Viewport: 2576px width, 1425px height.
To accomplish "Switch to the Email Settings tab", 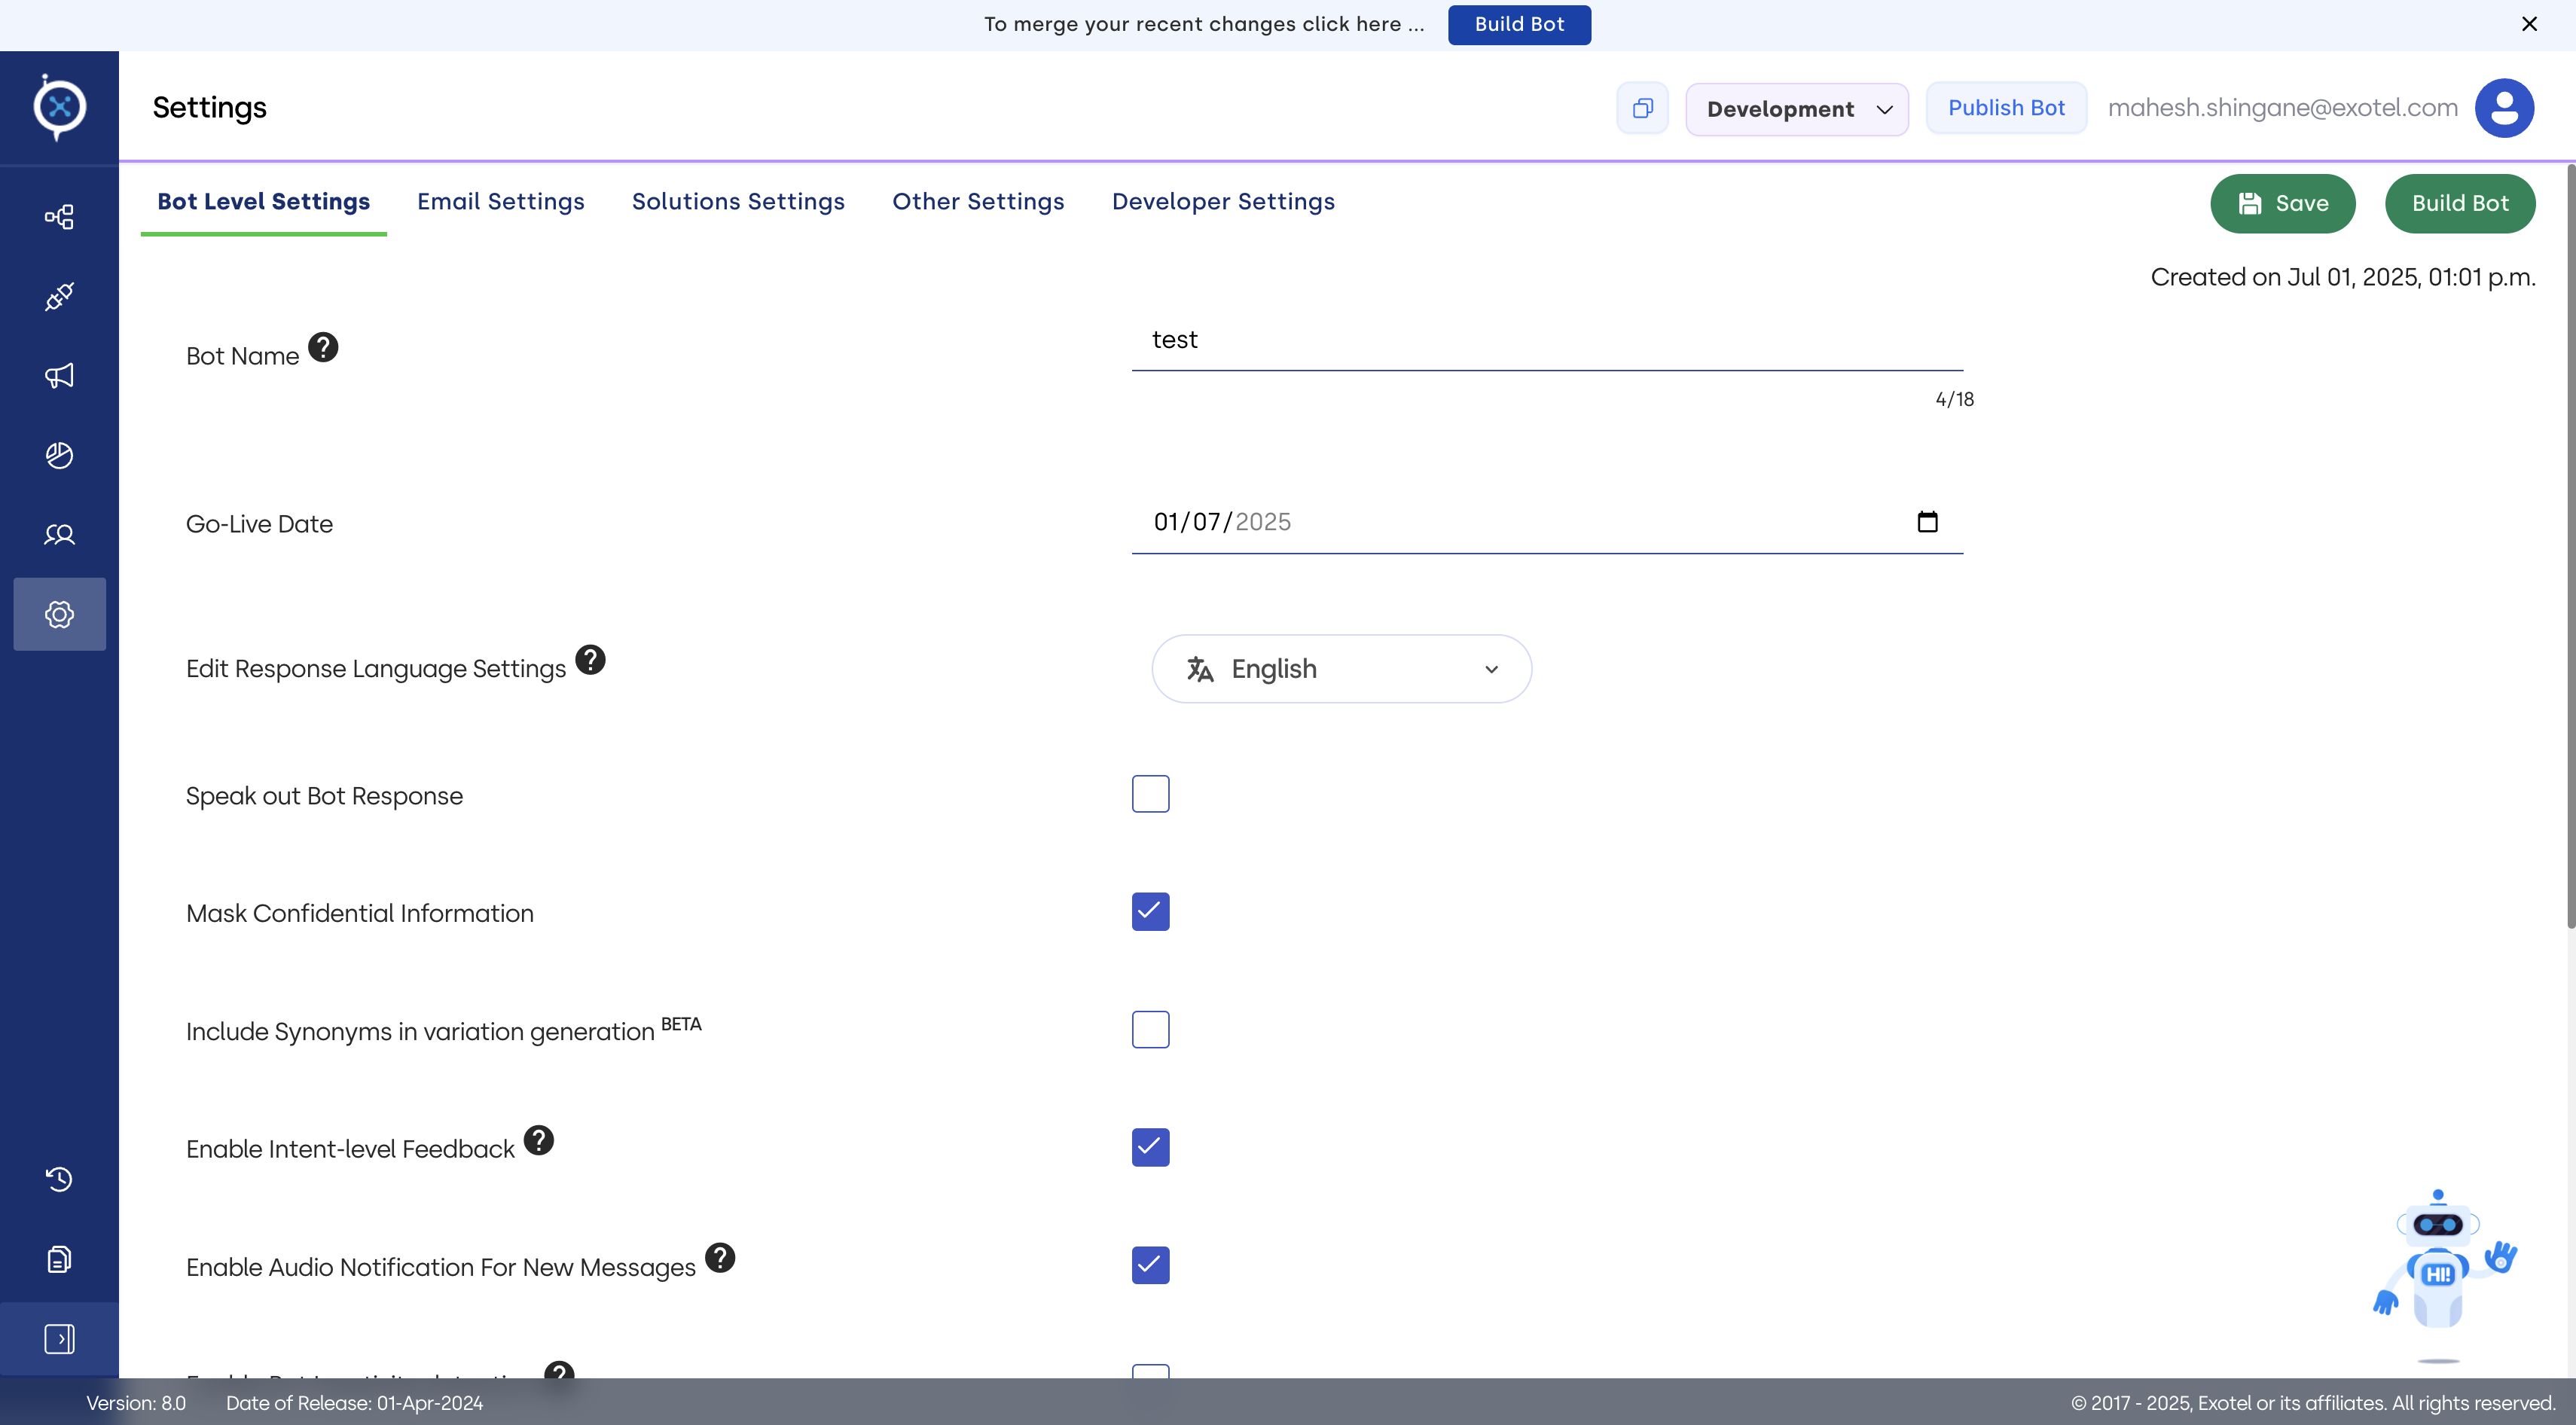I will pos(500,202).
